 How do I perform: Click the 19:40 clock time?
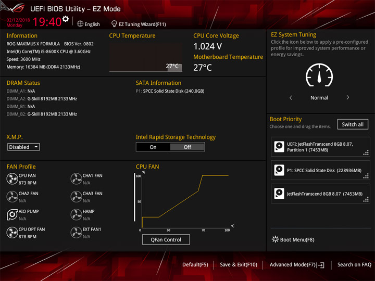pos(47,22)
